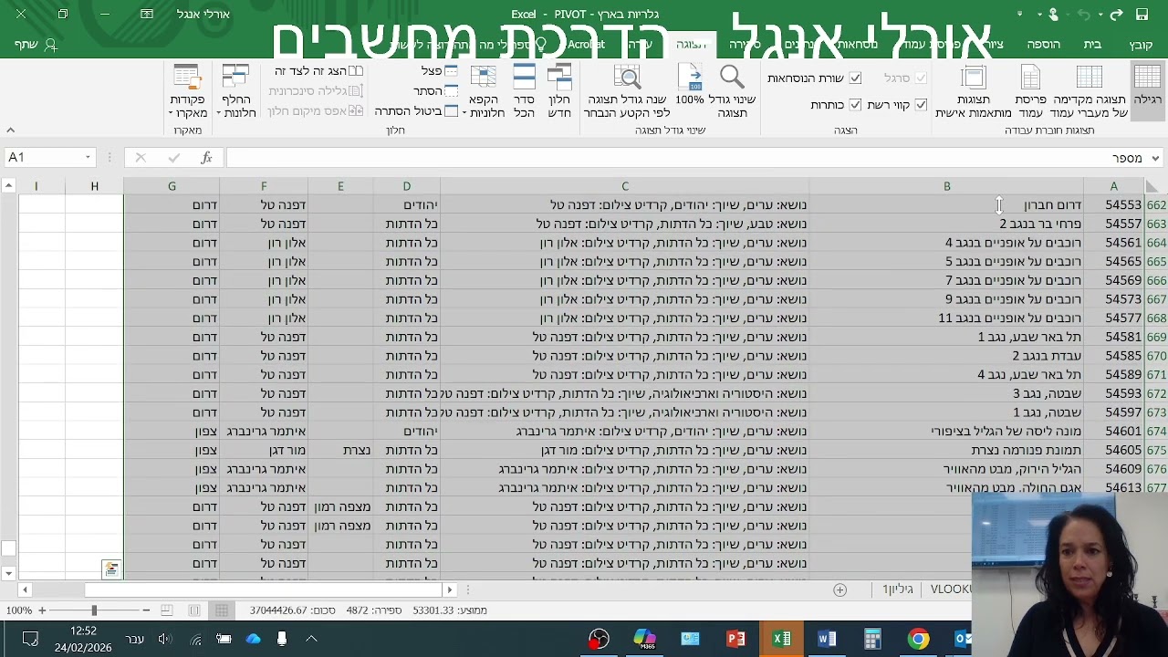Select the VLOOKUP sheet tab
This screenshot has width=1168, height=657.
click(x=950, y=589)
